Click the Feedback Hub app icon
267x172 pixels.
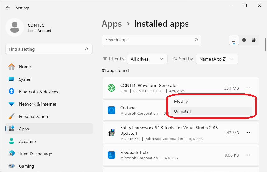point(112,155)
